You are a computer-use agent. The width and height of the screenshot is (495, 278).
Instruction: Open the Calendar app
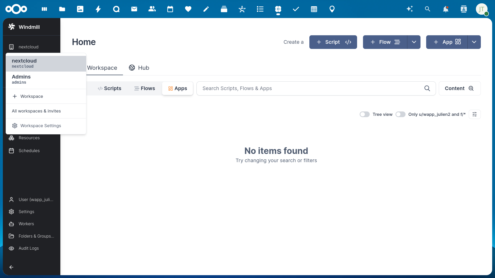point(170,9)
